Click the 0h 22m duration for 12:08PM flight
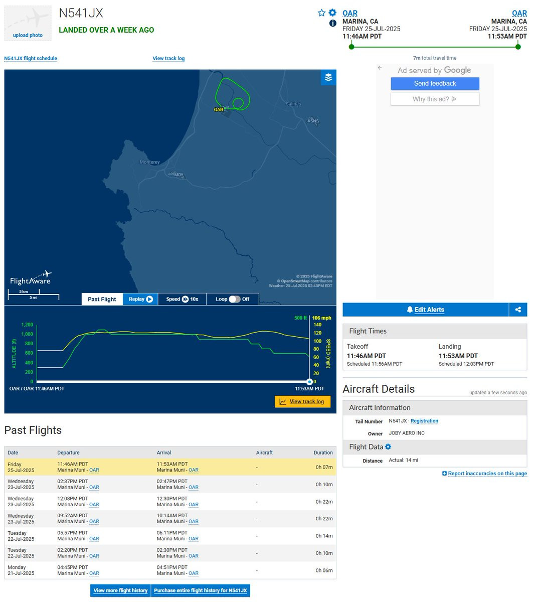This screenshot has width=539, height=602. tap(324, 502)
